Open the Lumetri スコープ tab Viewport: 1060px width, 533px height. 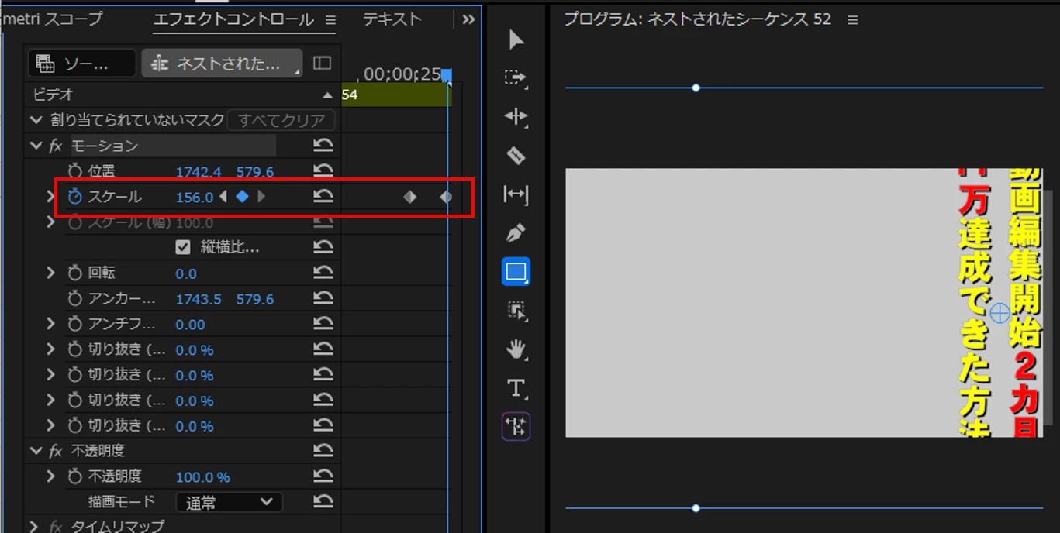[51, 19]
